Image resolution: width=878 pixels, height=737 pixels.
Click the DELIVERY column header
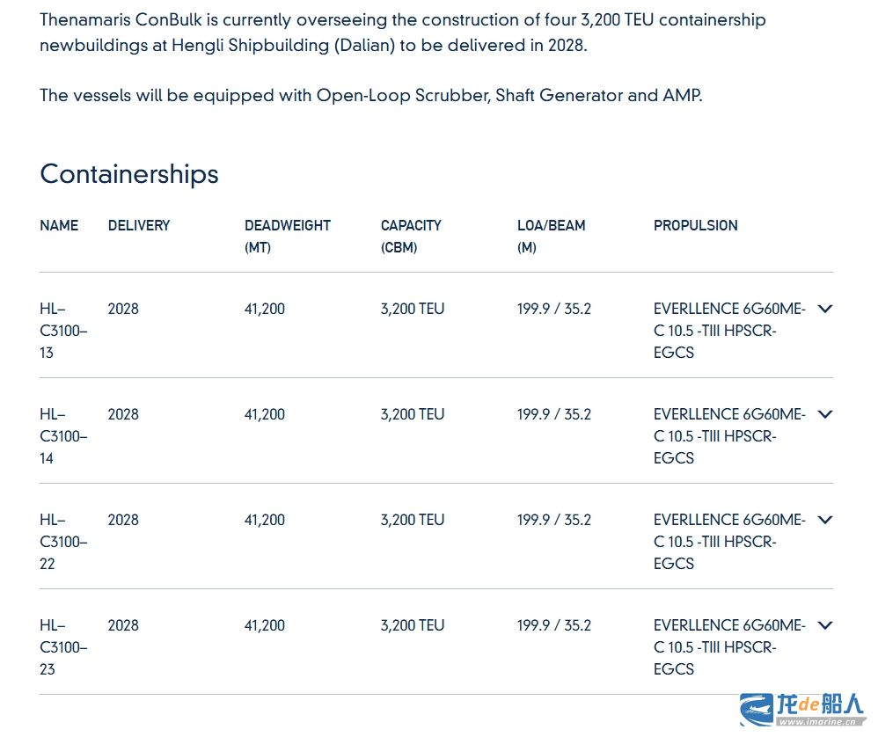[x=139, y=225]
